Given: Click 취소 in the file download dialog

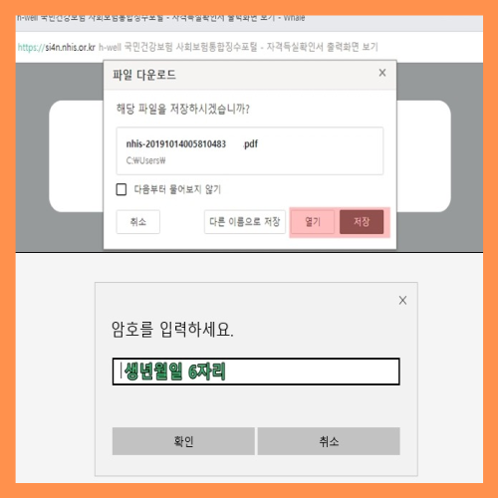Looking at the screenshot, I should pyautogui.click(x=138, y=222).
